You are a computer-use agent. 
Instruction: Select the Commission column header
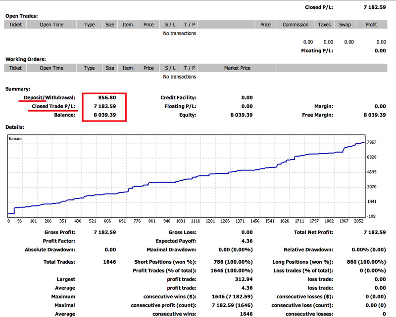pos(296,25)
